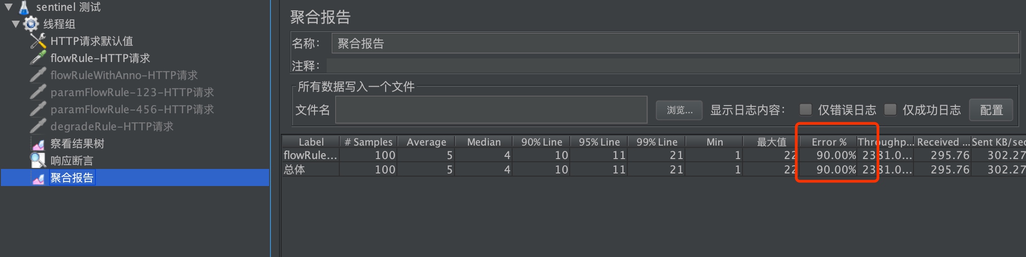This screenshot has height=257, width=1026.
Task: Click the HTTP请求默认值 wrench icon
Action: coord(38,41)
